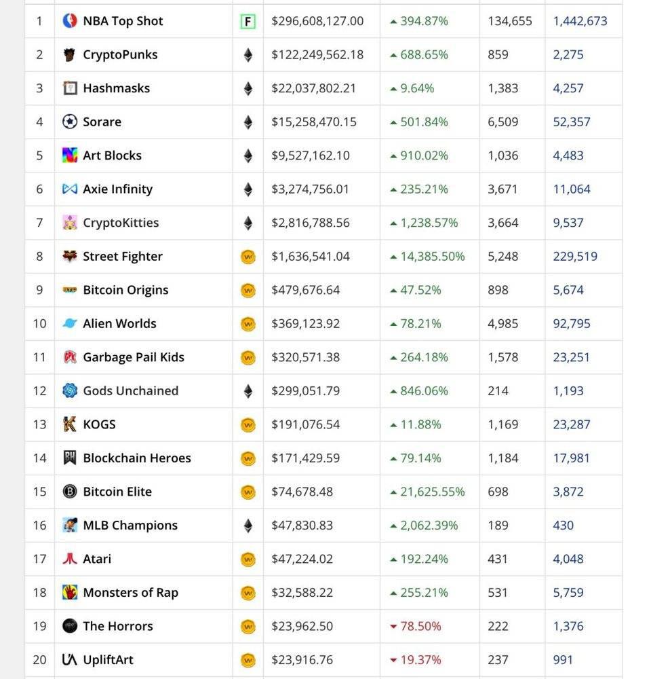This screenshot has height=679, width=651.
Task: Click the Garbage Pail Kids name link
Action: point(134,357)
